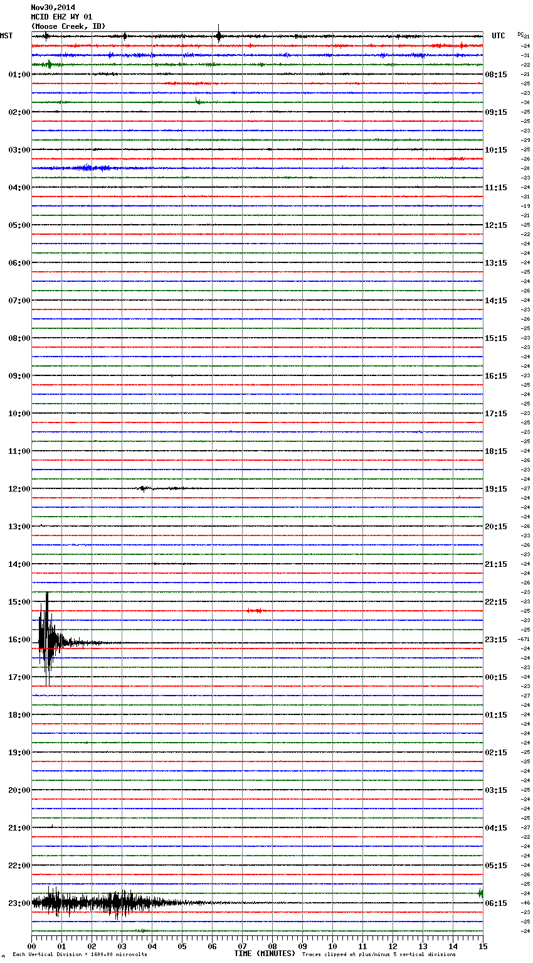Click the TIME (MINUTES) axis title

click(265, 954)
